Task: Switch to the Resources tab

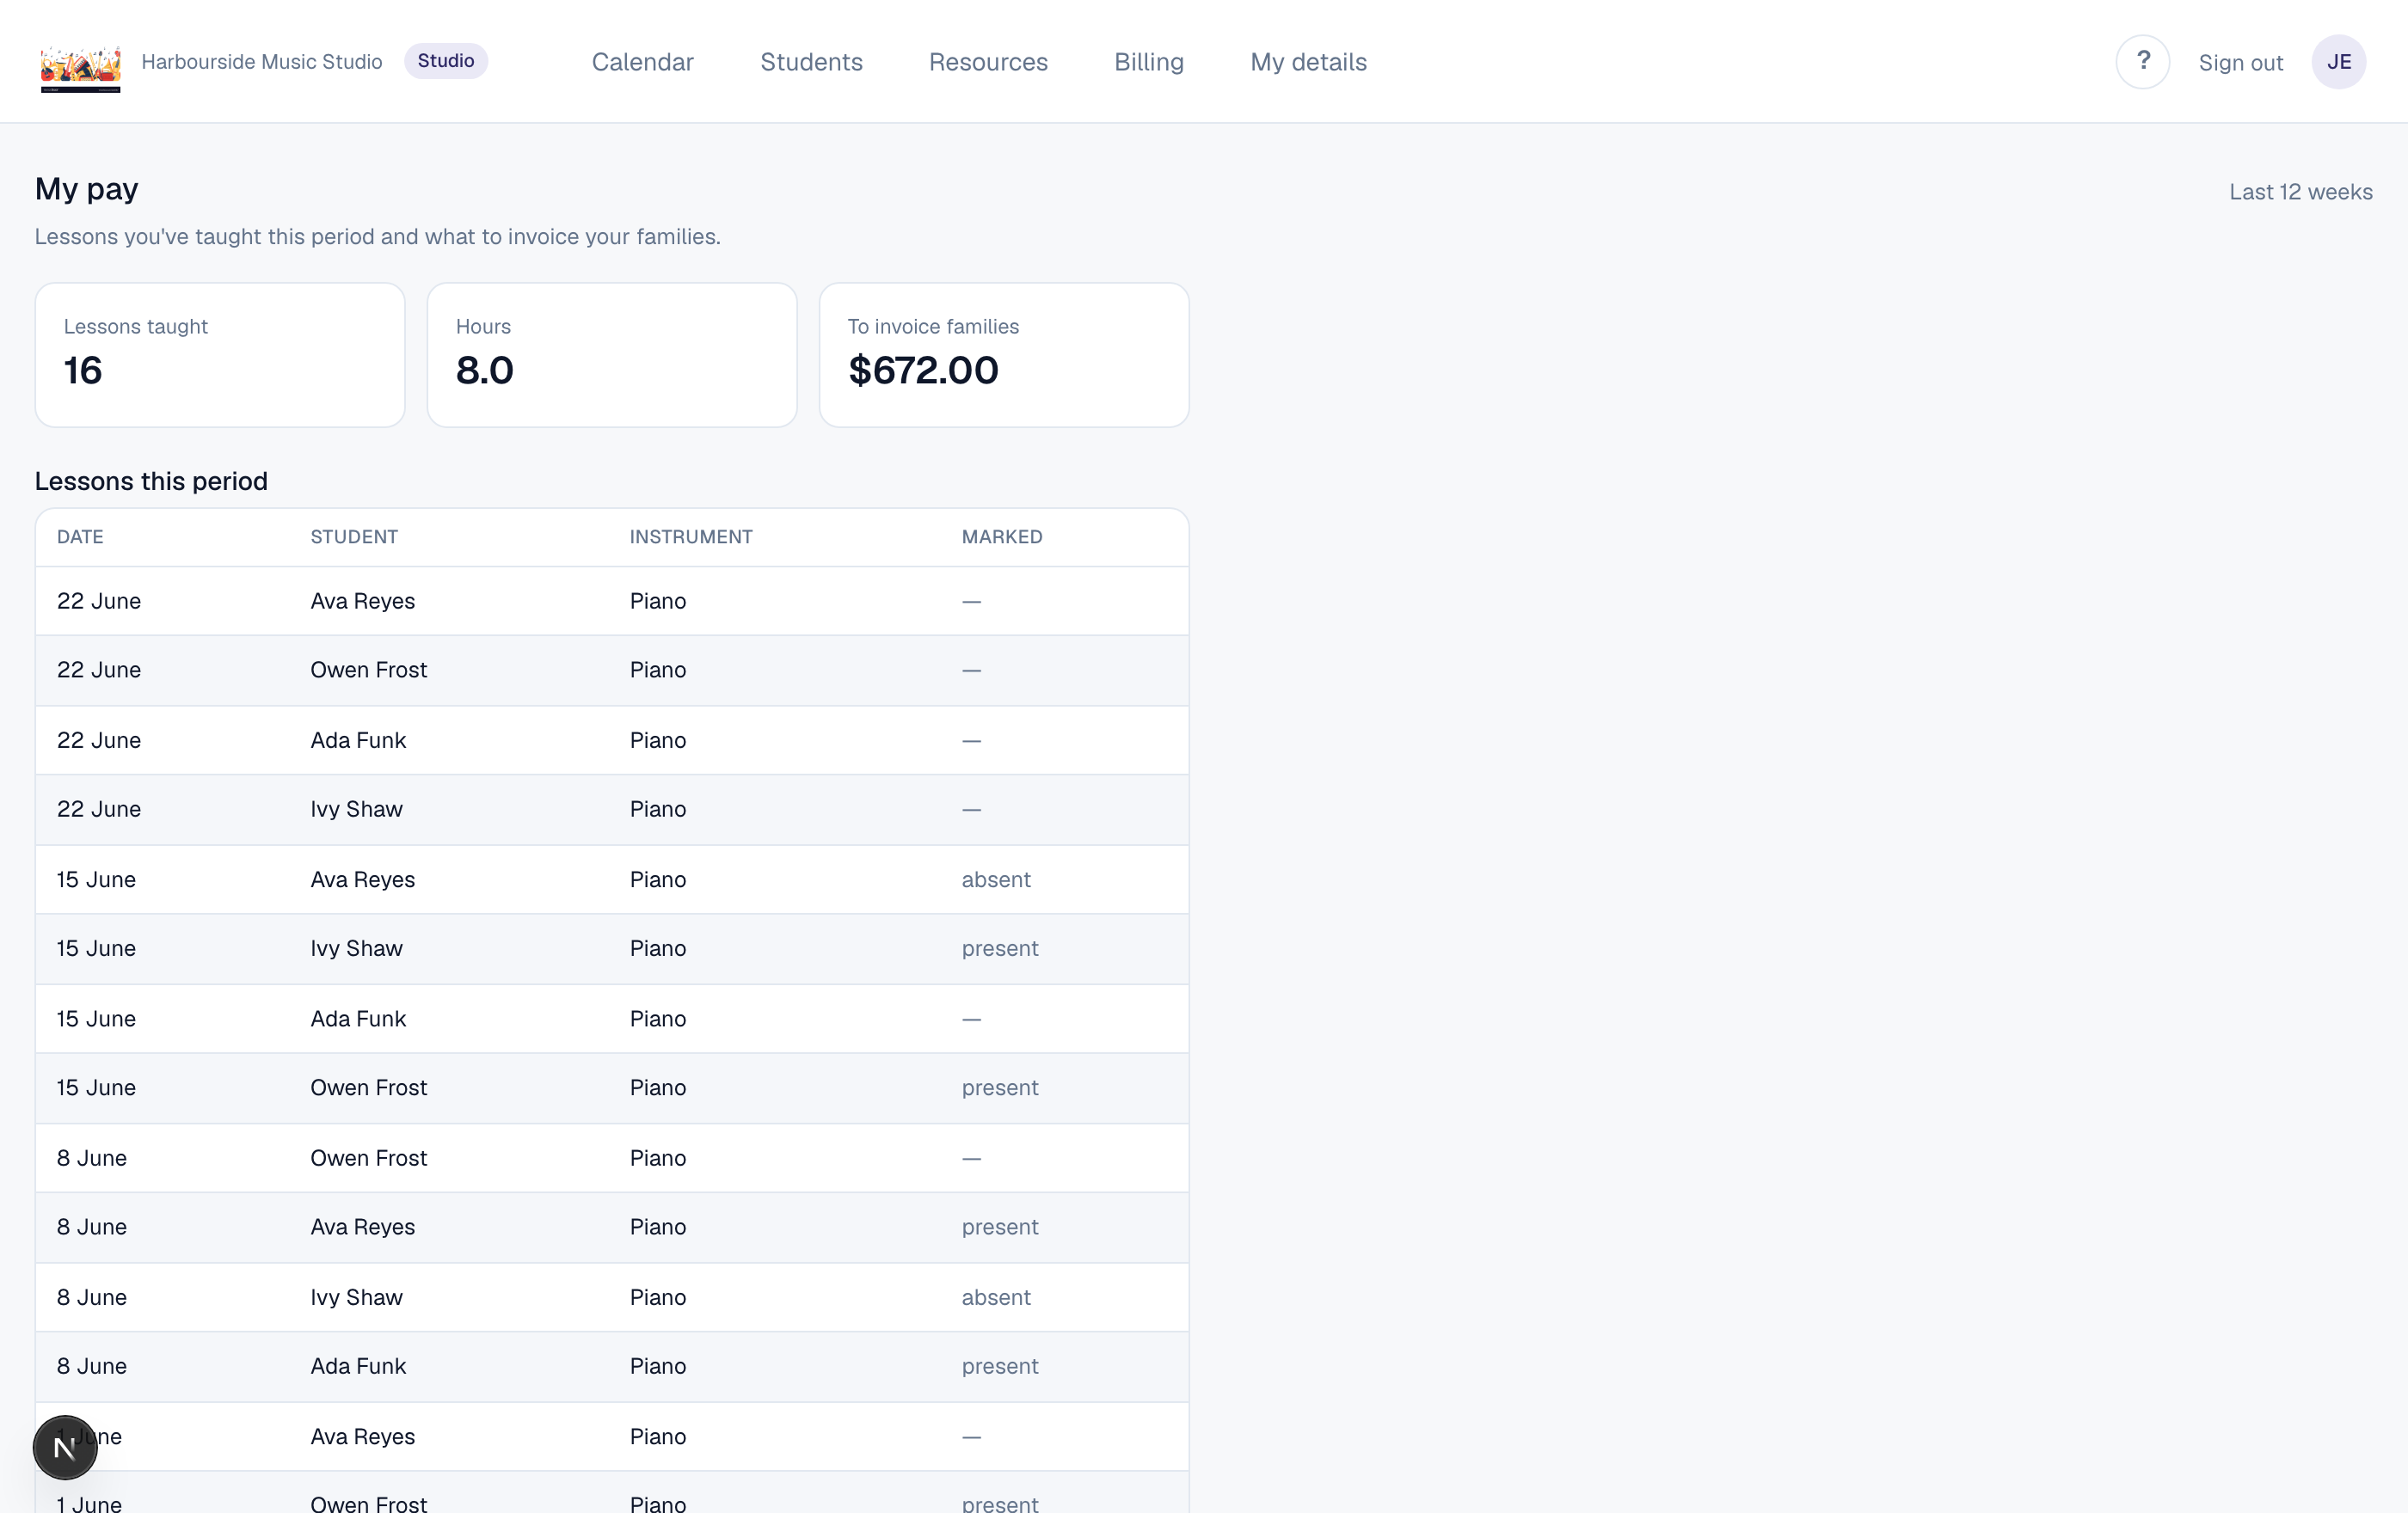Action: [x=988, y=62]
